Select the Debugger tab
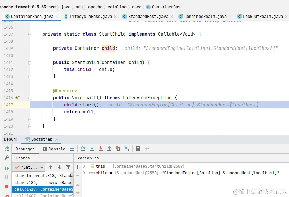The width and height of the screenshot is (289, 197). tap(25, 149)
